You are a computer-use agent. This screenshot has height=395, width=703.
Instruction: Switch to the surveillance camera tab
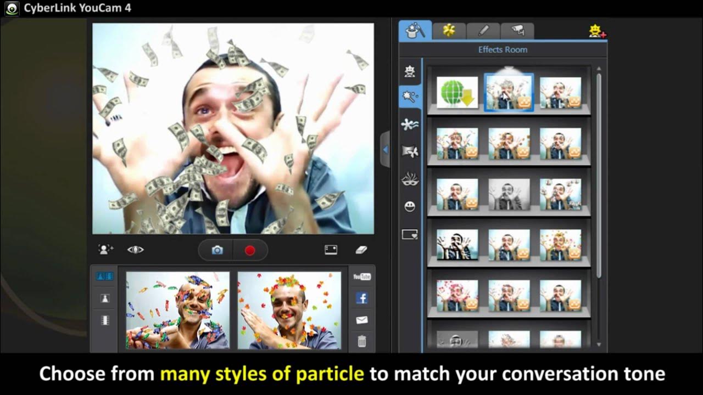tap(517, 31)
